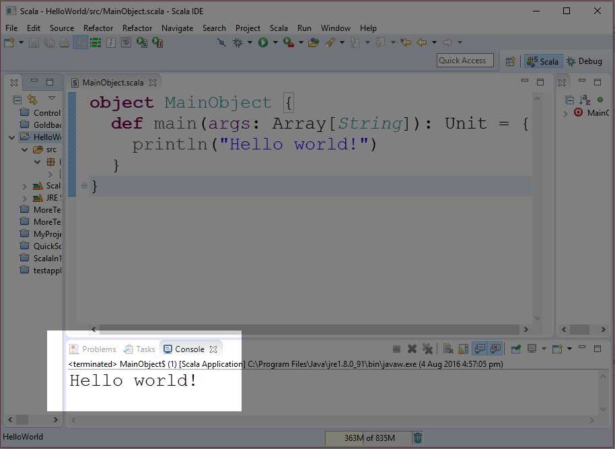Open the Run menu
Viewport: 615px width, 449px height.
pyautogui.click(x=304, y=28)
